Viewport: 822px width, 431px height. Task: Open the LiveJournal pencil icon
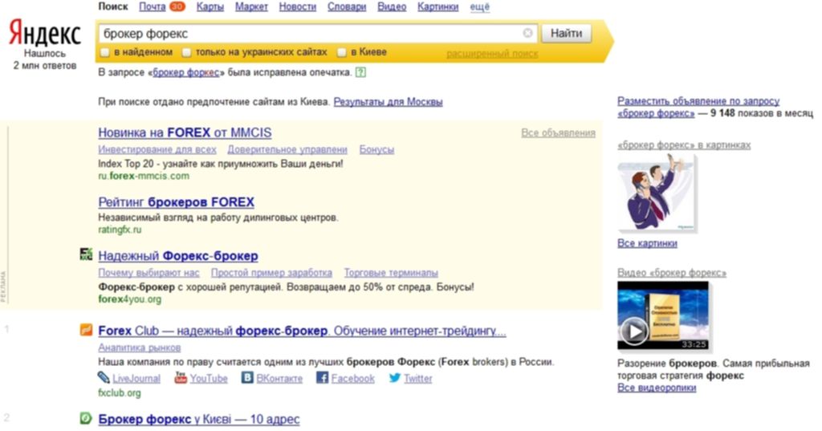click(104, 377)
